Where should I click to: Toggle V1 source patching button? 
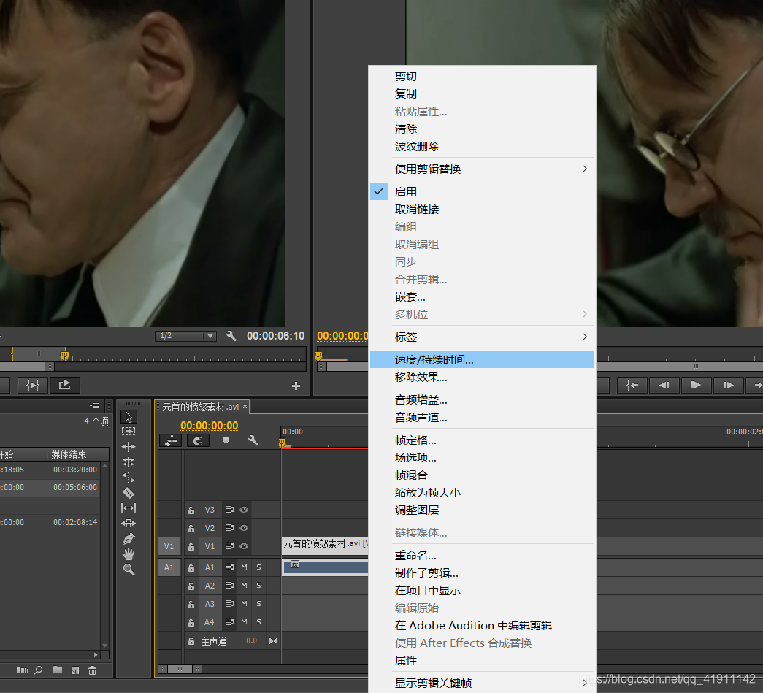pyautogui.click(x=169, y=546)
